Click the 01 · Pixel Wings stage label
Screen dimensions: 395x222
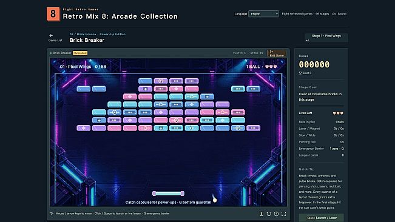tap(75, 67)
